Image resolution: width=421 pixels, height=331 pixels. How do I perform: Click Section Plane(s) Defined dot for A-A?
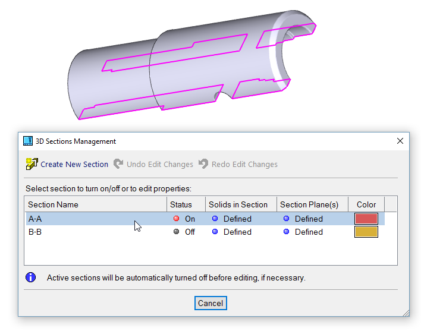(286, 219)
